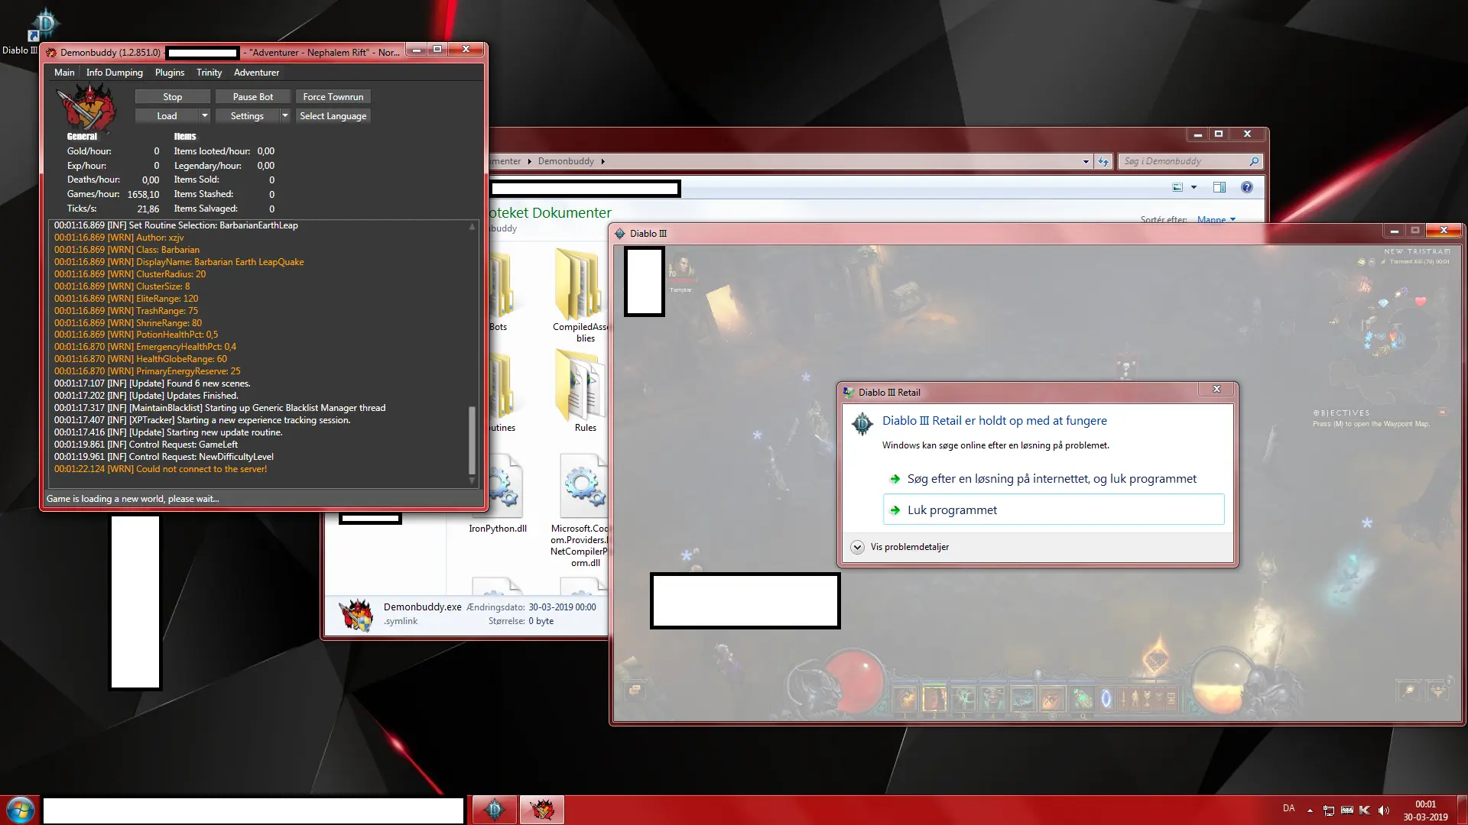This screenshot has width=1468, height=825.
Task: Click the Load button
Action: click(167, 116)
